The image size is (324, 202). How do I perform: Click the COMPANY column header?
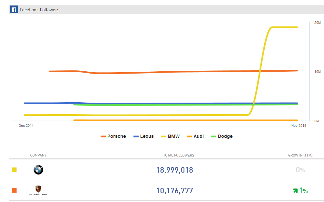coord(38,155)
